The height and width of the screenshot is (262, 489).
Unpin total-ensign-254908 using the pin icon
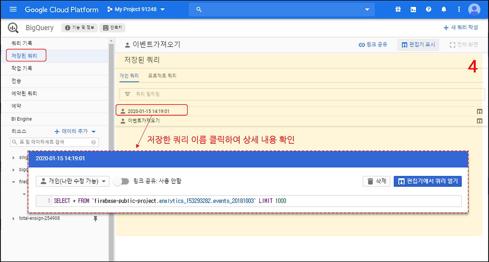(96, 218)
